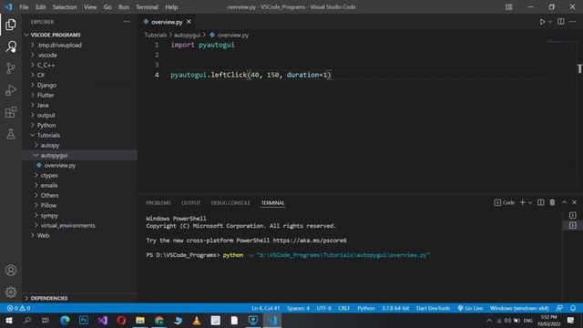Open terminal launch profile dropdown
583x328 pixels.
pos(530,202)
